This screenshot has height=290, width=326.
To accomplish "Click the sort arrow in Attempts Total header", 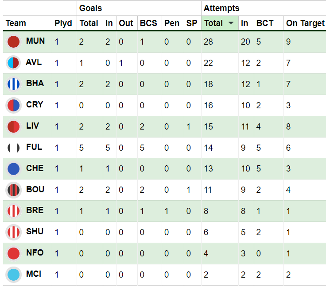I will click(231, 23).
